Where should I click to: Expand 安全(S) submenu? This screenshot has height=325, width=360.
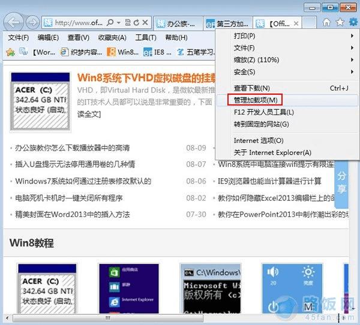coord(287,72)
